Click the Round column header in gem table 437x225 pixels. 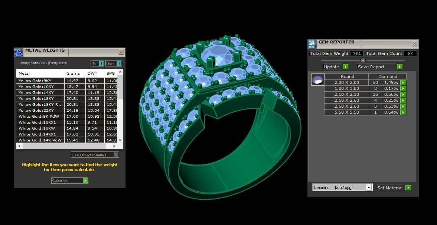[347, 76]
